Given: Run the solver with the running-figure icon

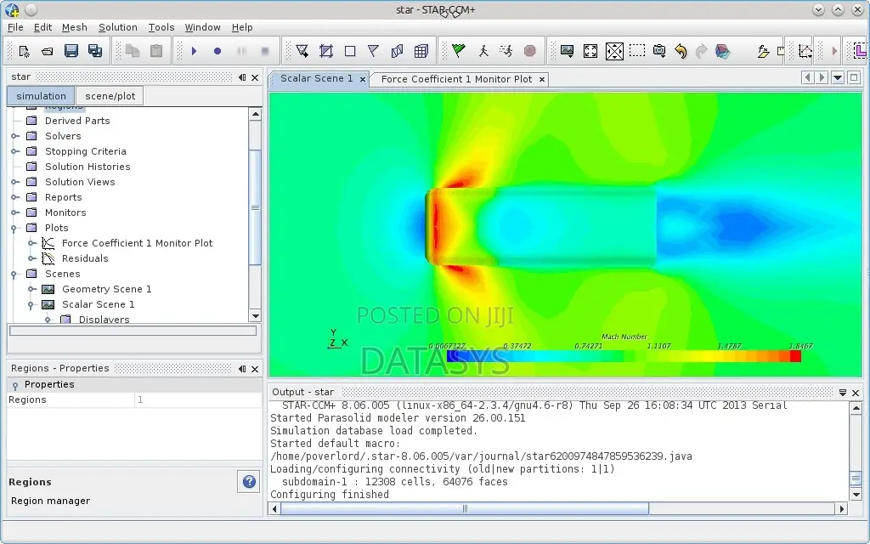Looking at the screenshot, I should (506, 51).
